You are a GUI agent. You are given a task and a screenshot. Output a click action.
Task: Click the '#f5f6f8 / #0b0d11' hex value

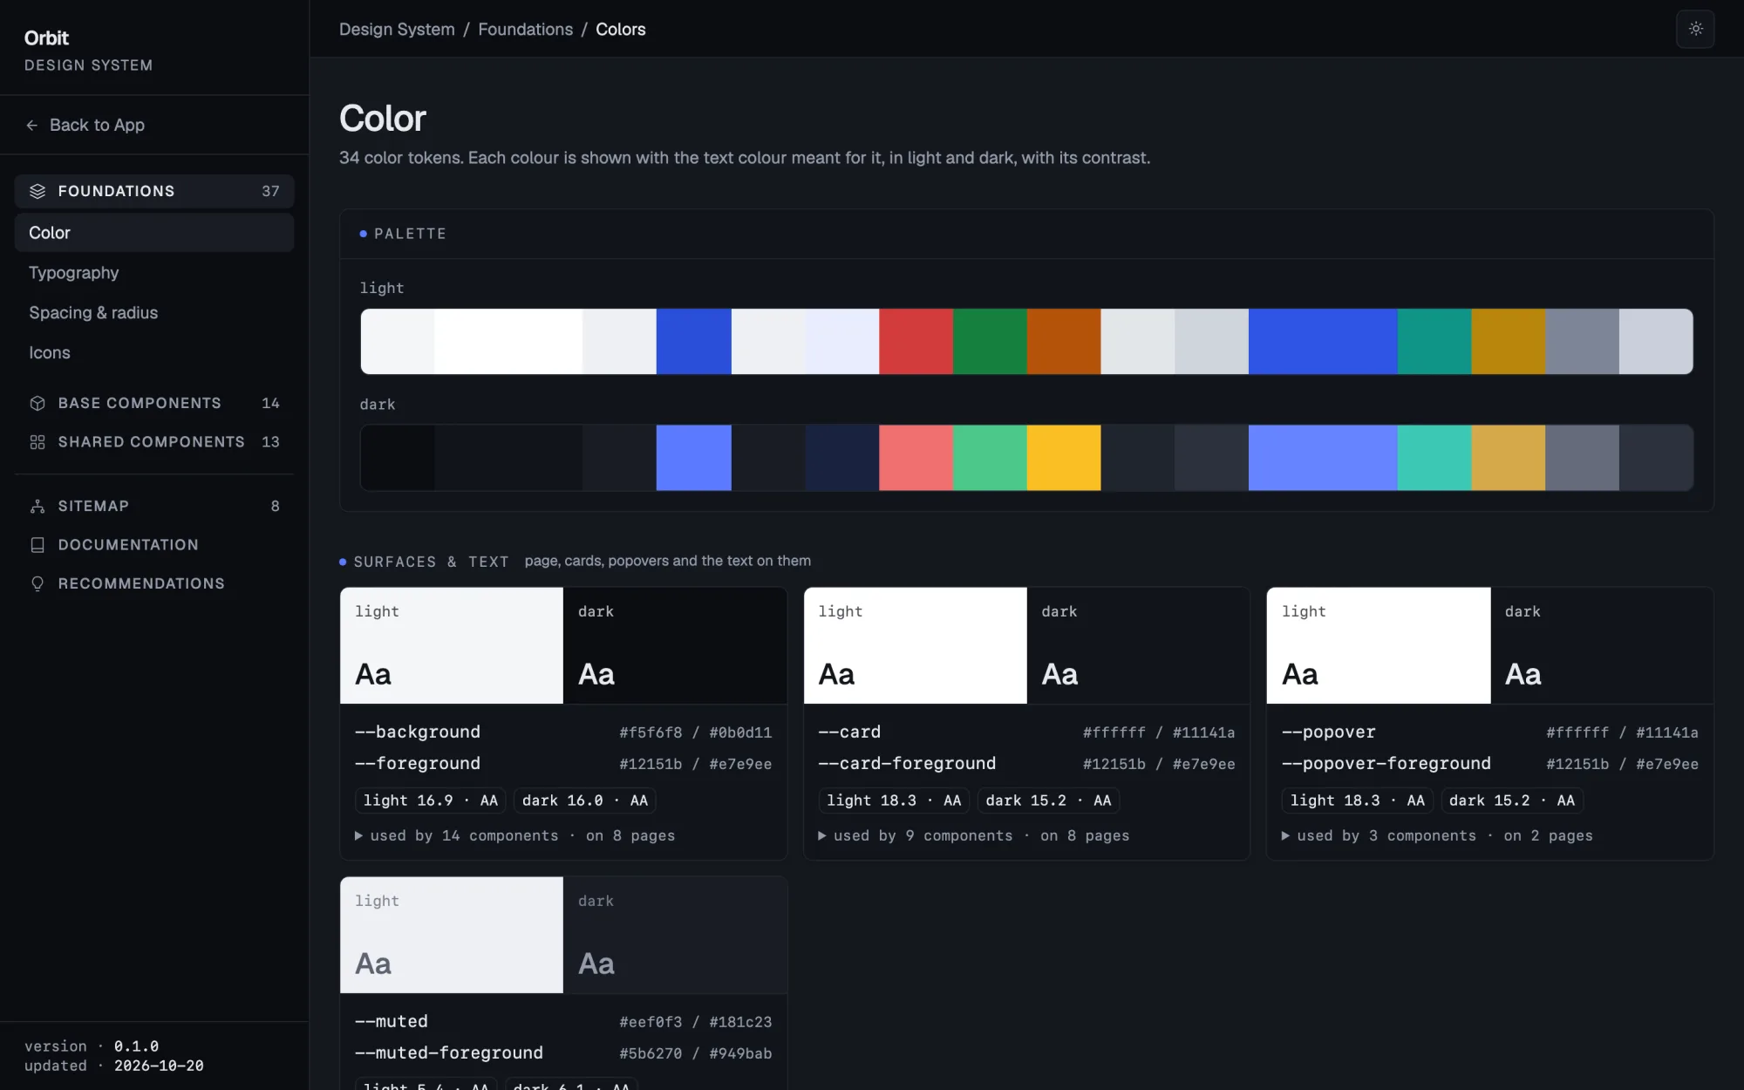pos(696,732)
